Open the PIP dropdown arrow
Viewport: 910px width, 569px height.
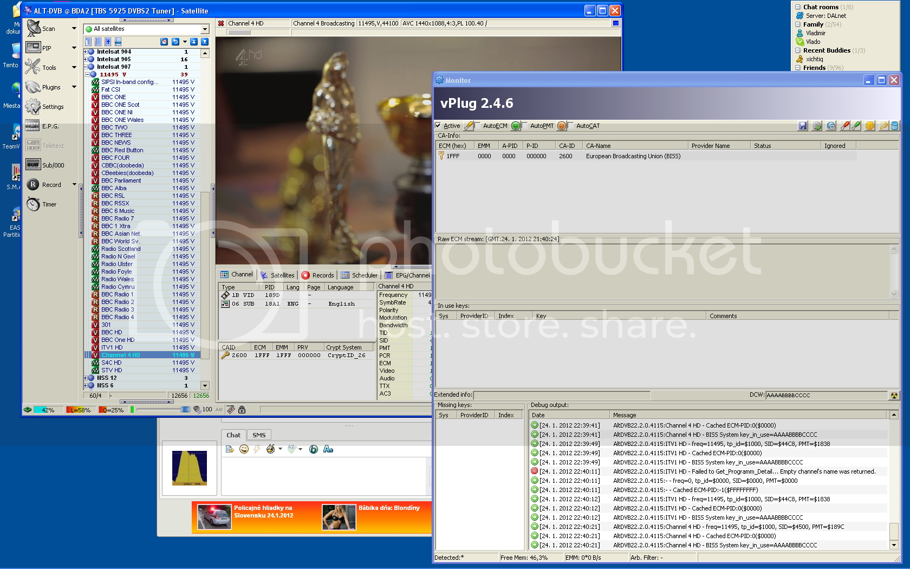click(x=74, y=48)
